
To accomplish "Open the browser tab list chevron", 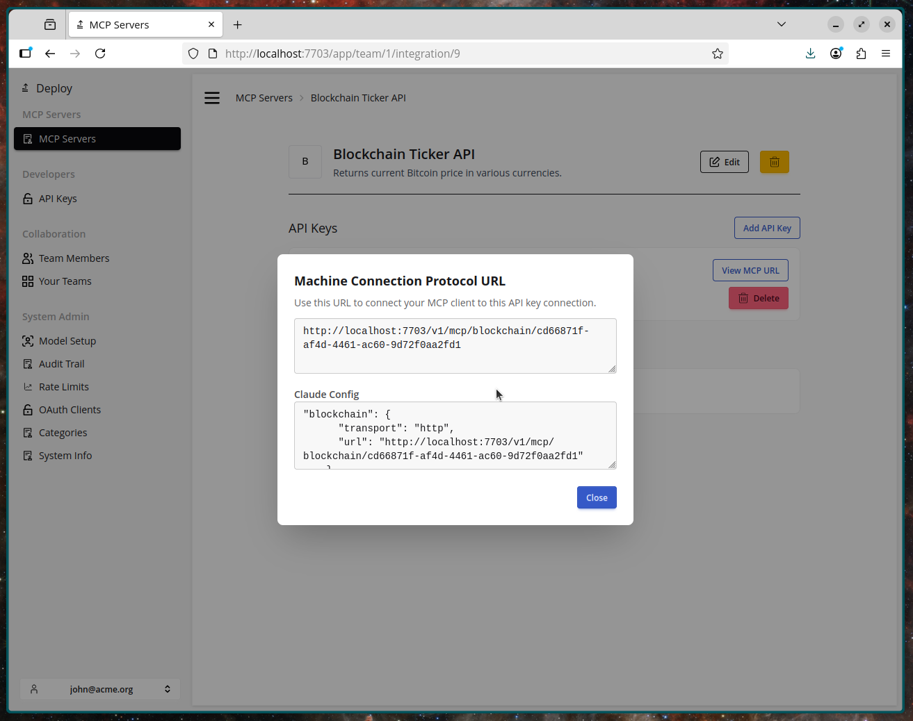I will click(781, 24).
